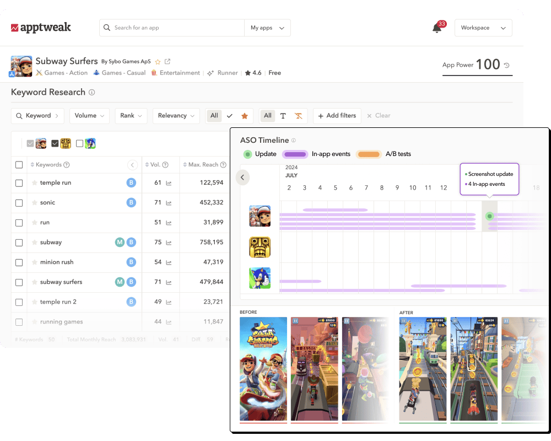Switch to the Games - Casual category link
Viewport: 551px width, 441px height.
(x=124, y=72)
